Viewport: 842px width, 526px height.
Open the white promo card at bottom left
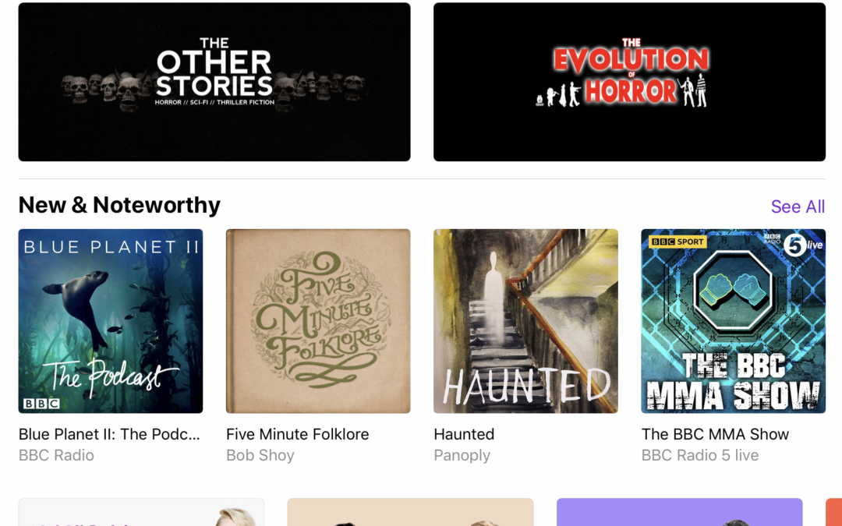(141, 512)
